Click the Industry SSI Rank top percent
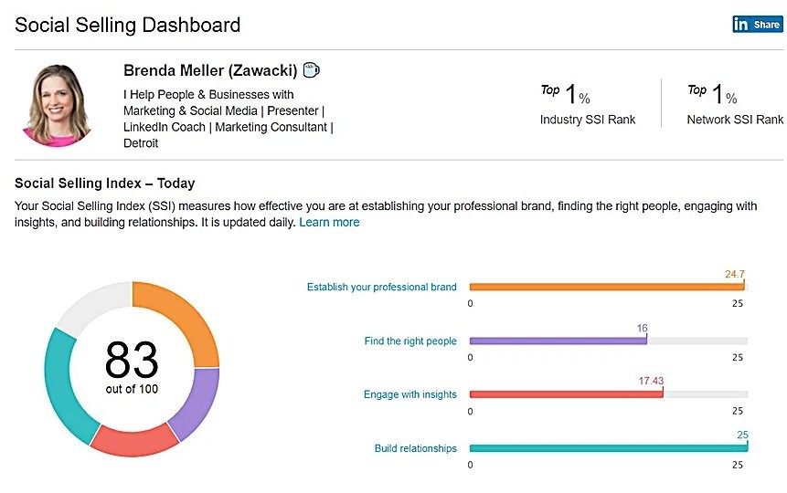787x493 pixels. [x=565, y=94]
